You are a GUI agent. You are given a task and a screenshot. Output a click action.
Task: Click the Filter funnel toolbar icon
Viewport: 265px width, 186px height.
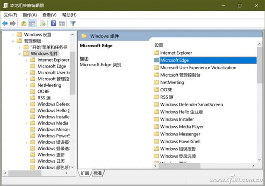pyautogui.click(x=73, y=24)
